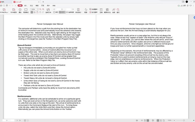The width and height of the screenshot is (195, 122).
Task: Click the cloud sync icon
Action: point(179,6)
